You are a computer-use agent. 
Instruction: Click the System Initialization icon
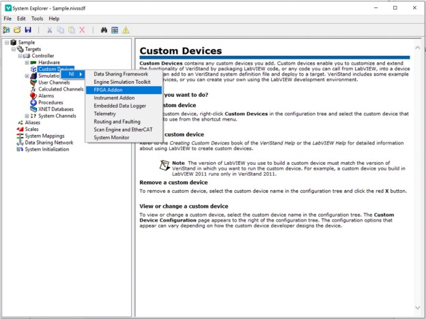(x=20, y=149)
